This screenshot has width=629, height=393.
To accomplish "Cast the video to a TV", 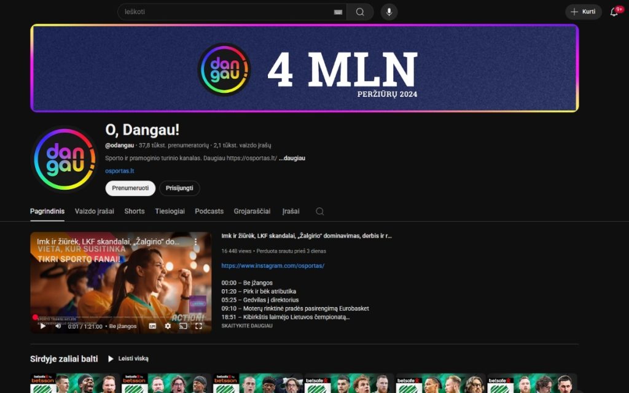I will (x=183, y=326).
